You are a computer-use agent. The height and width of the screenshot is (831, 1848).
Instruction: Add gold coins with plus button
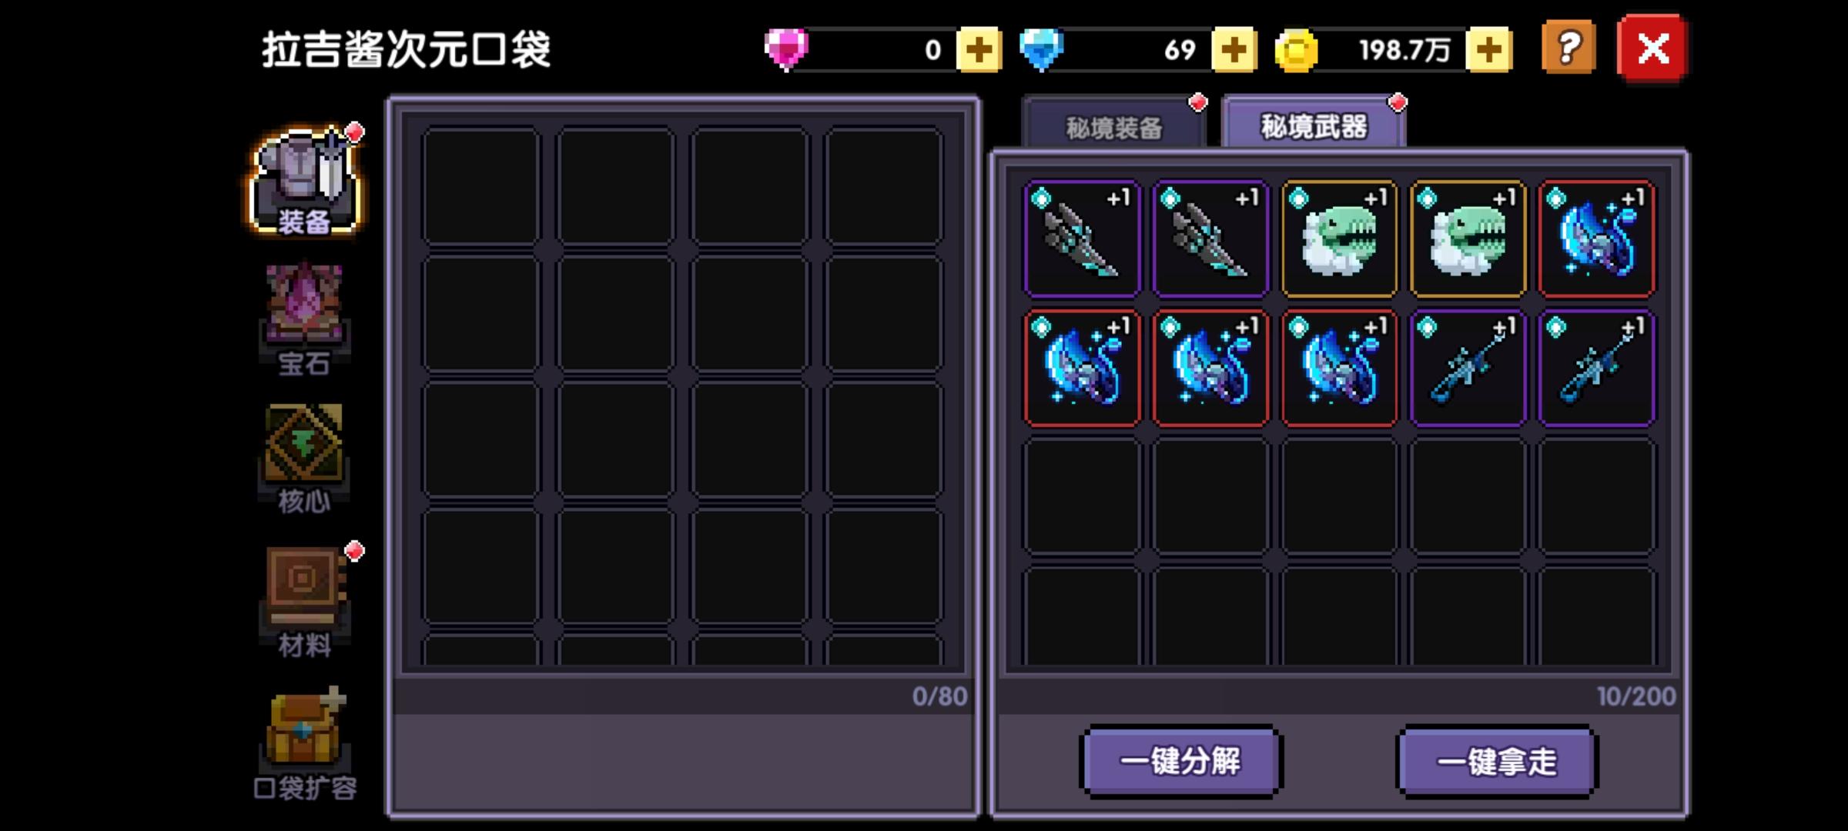tap(1489, 50)
